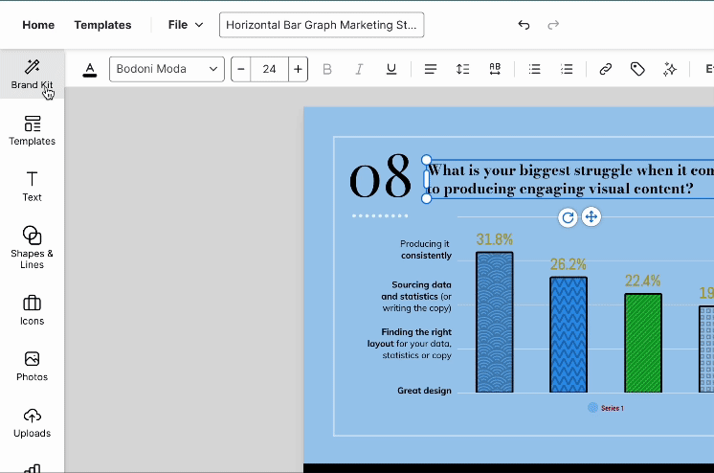714x473 pixels.
Task: Open the text alignment options
Action: click(431, 69)
